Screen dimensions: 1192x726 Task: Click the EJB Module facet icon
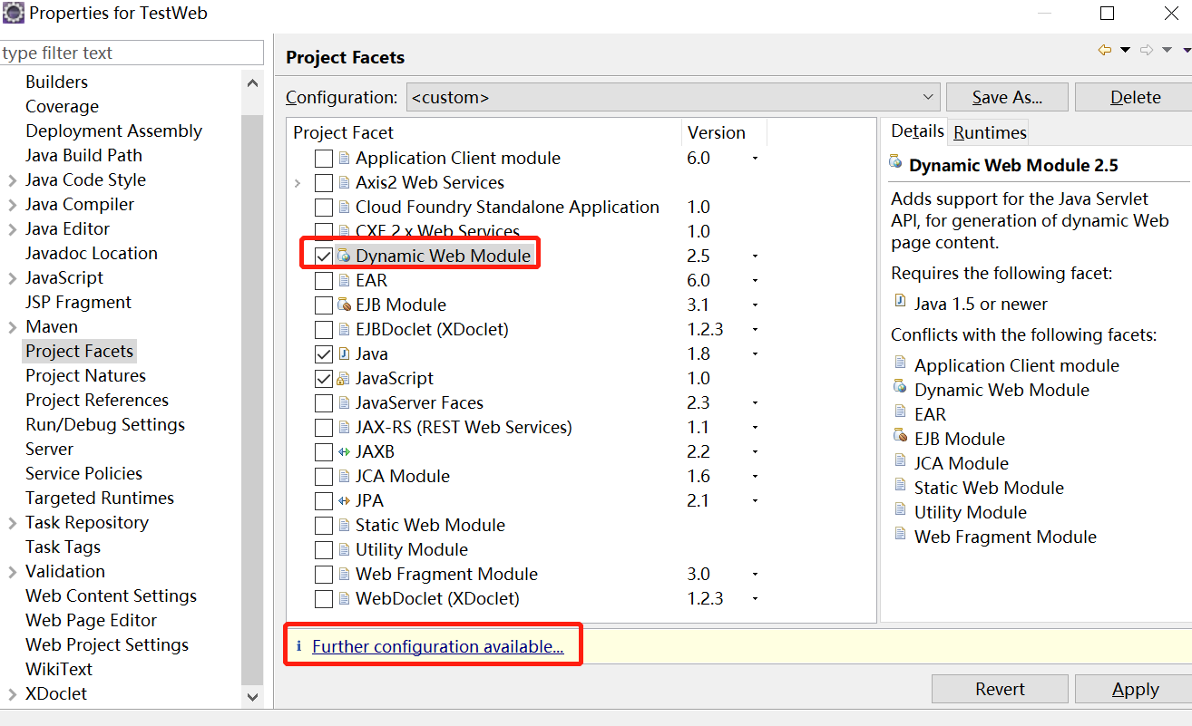(344, 305)
